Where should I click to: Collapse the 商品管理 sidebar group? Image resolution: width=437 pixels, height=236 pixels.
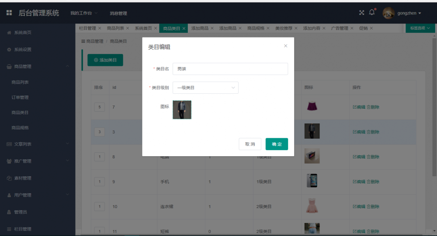[x=38, y=66]
